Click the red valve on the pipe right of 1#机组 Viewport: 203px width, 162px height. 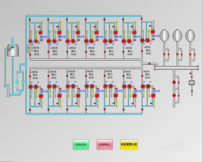coord(149,63)
